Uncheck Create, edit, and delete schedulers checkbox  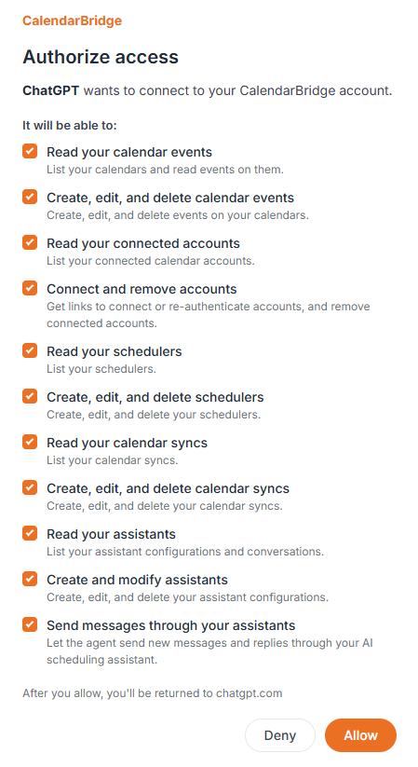(x=30, y=396)
